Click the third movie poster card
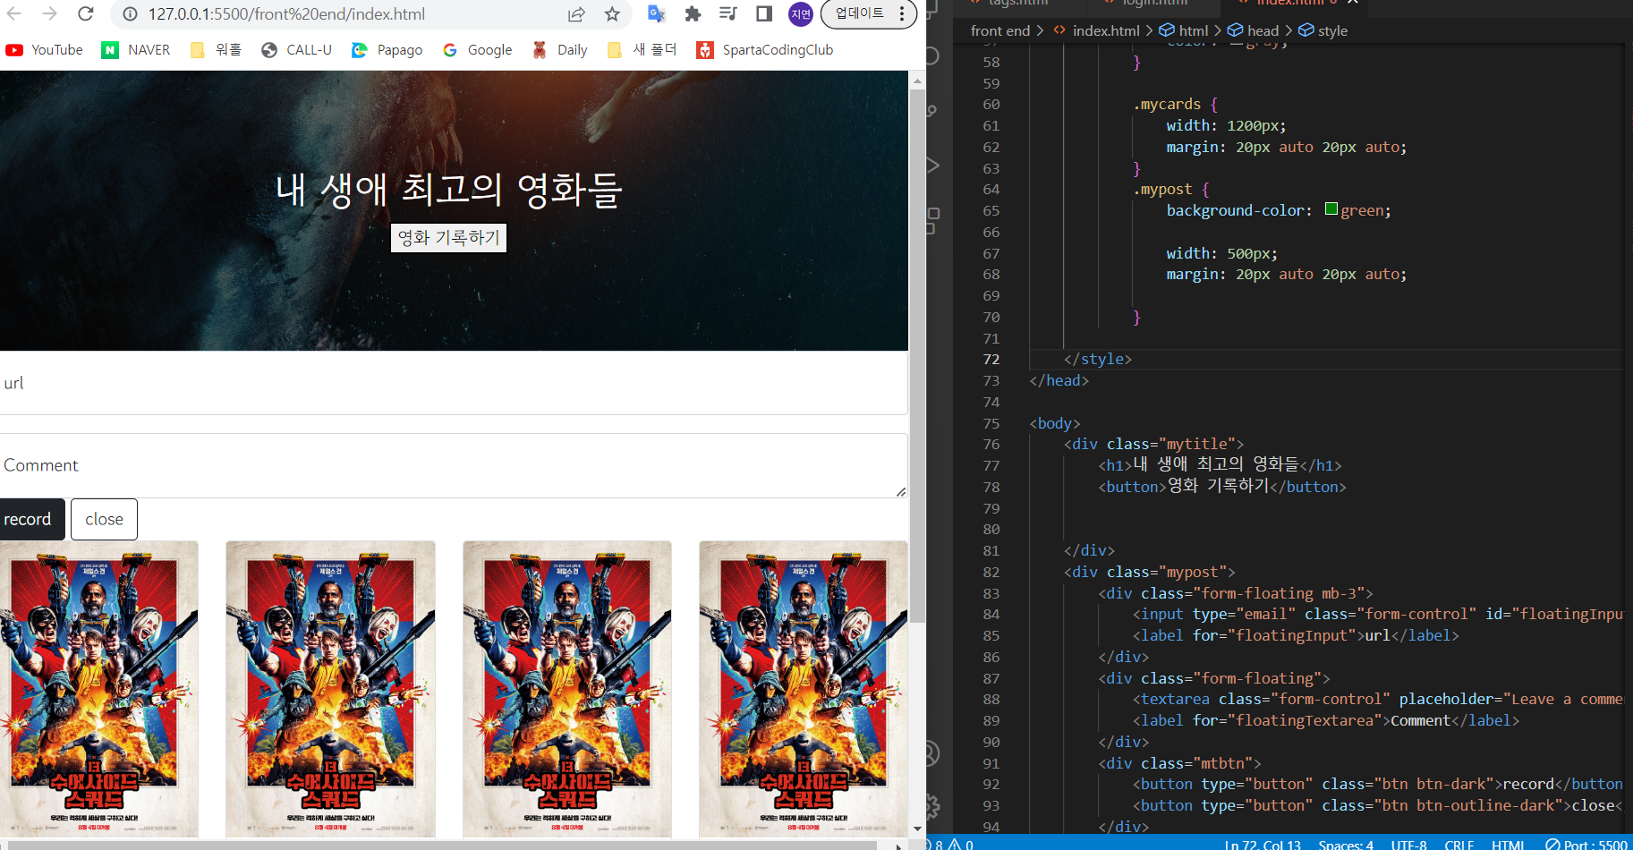This screenshot has height=850, width=1633. (567, 689)
